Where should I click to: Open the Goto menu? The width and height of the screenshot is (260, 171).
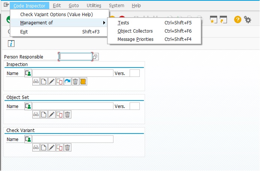(x=74, y=6)
